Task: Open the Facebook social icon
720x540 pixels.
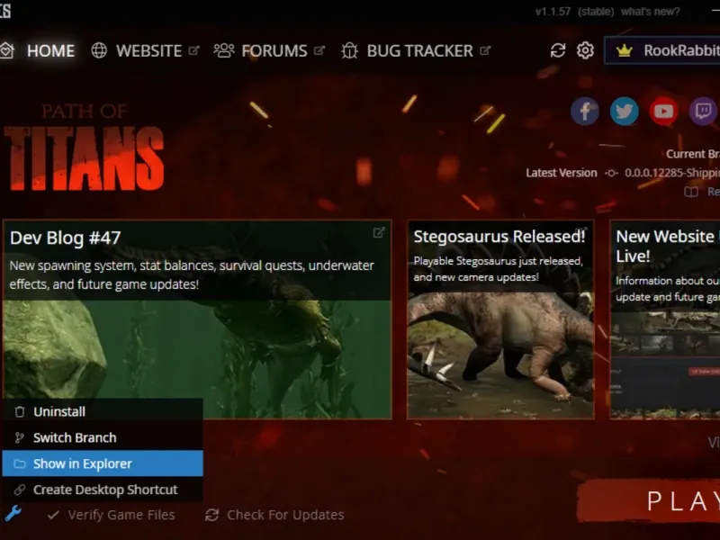Action: 584,111
